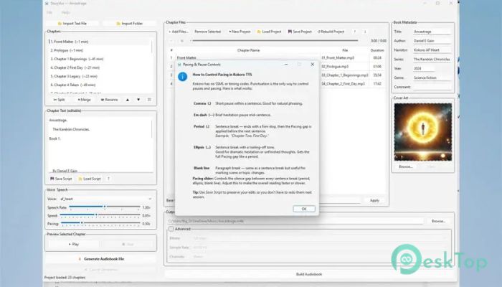The width and height of the screenshot is (502, 287).
Task: Click Save Script button
Action: 61,179
